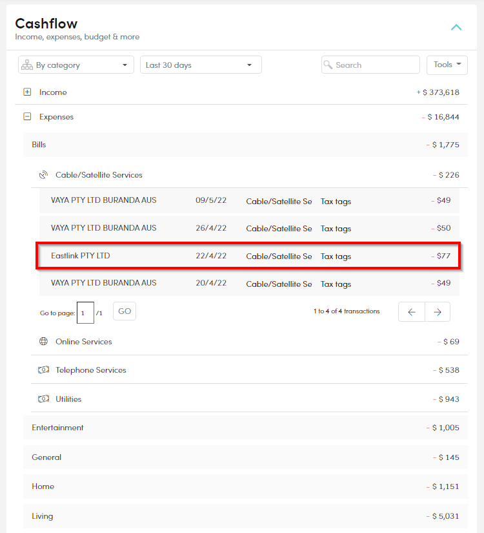Click the search magnifier icon

coord(328,64)
